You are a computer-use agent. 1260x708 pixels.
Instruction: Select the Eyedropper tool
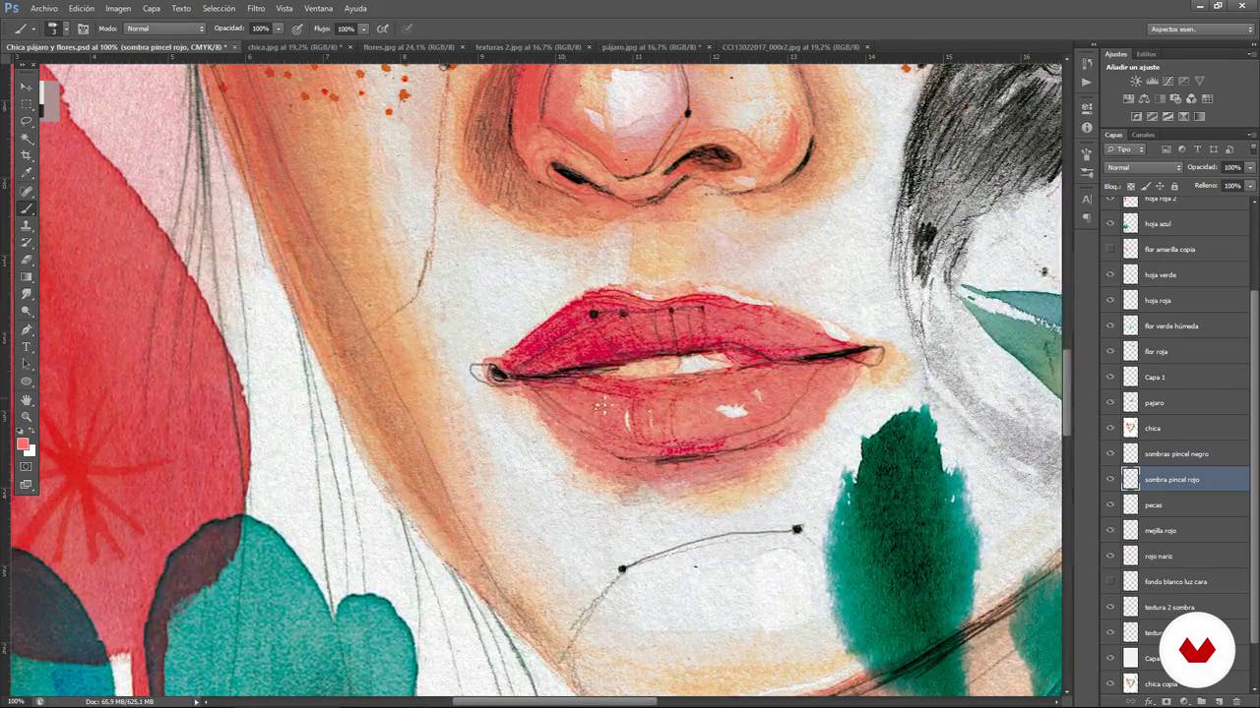pyautogui.click(x=27, y=173)
